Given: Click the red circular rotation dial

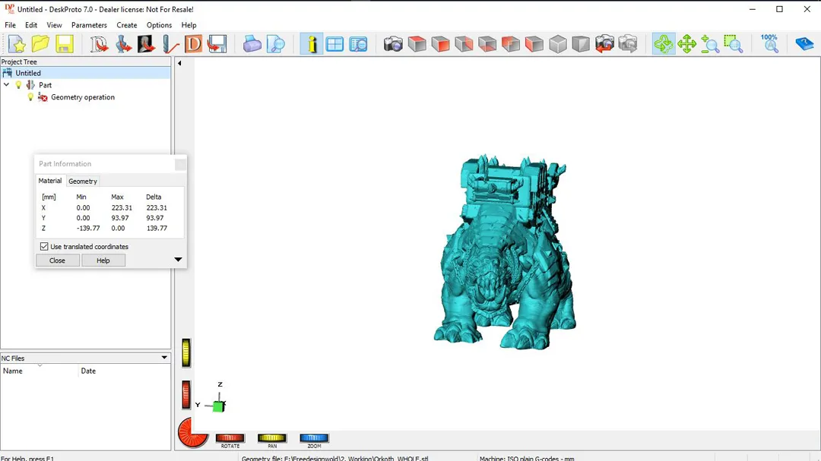Looking at the screenshot, I should [192, 433].
